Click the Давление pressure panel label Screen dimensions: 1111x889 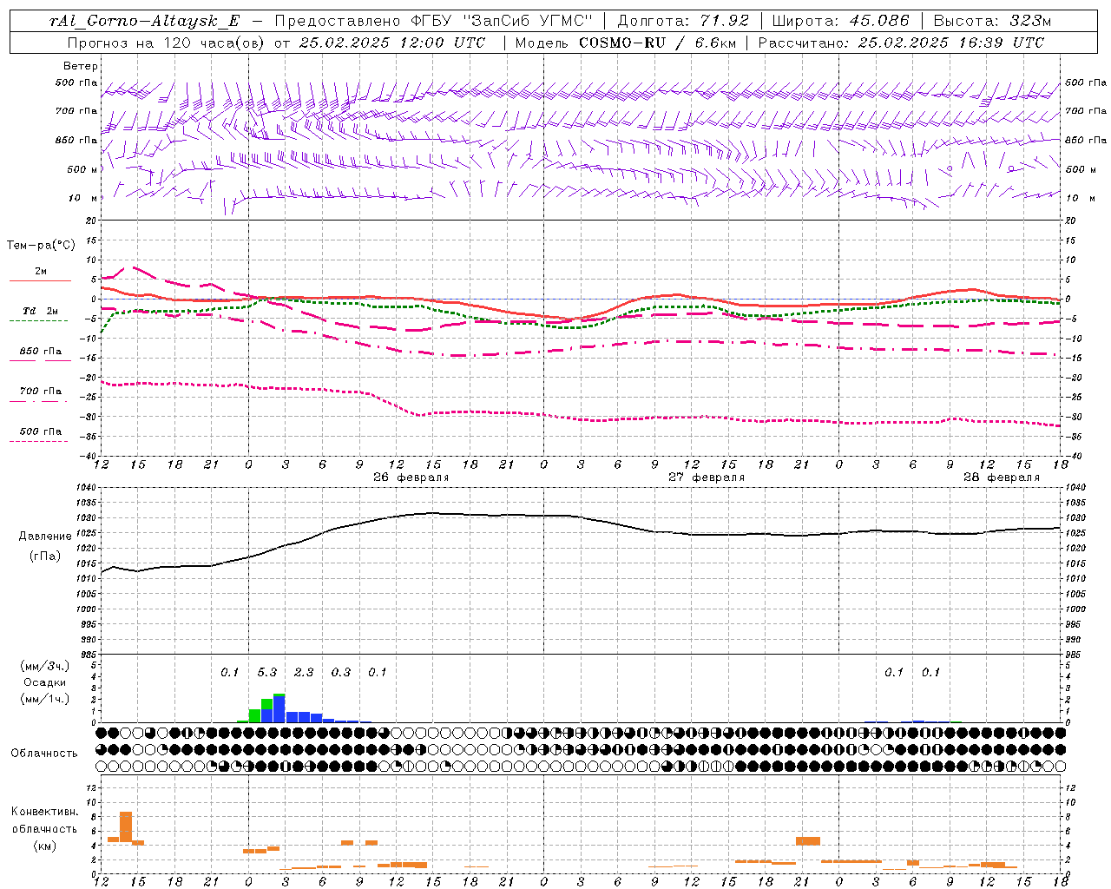pyautogui.click(x=43, y=537)
